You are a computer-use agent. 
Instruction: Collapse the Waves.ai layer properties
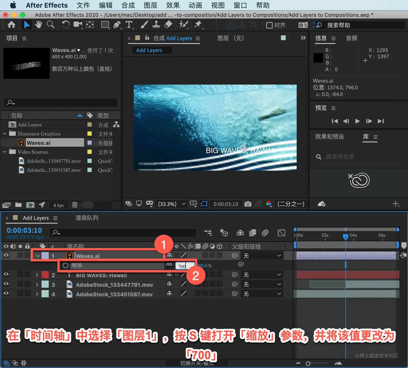pos(38,256)
